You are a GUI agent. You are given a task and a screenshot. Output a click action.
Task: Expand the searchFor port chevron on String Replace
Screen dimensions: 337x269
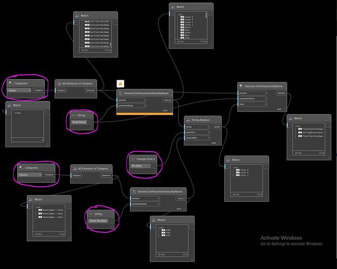click(208, 132)
